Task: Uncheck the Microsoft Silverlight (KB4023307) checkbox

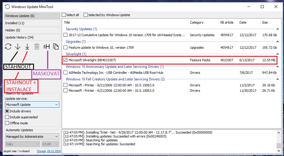Action: [x=65, y=60]
